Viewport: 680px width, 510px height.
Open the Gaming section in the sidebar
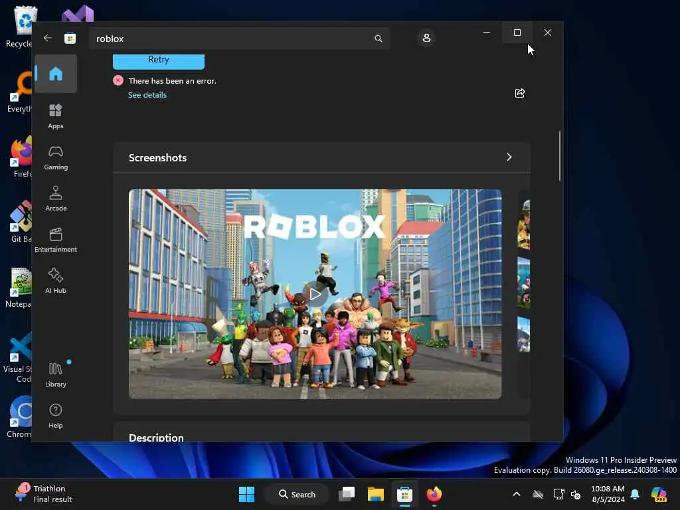(x=56, y=158)
